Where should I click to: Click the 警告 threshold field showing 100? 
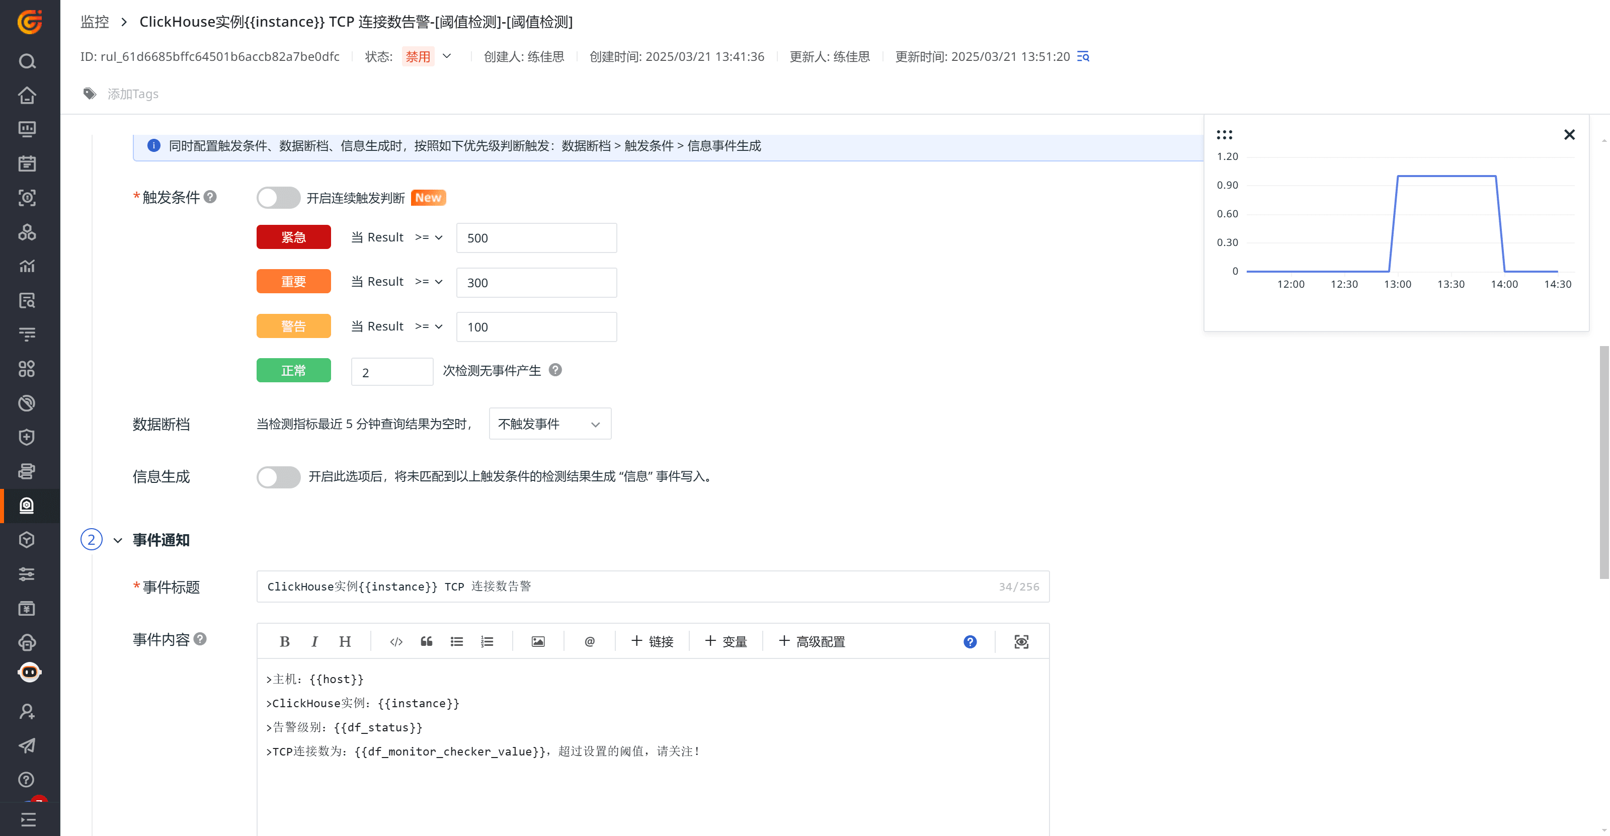pos(537,327)
